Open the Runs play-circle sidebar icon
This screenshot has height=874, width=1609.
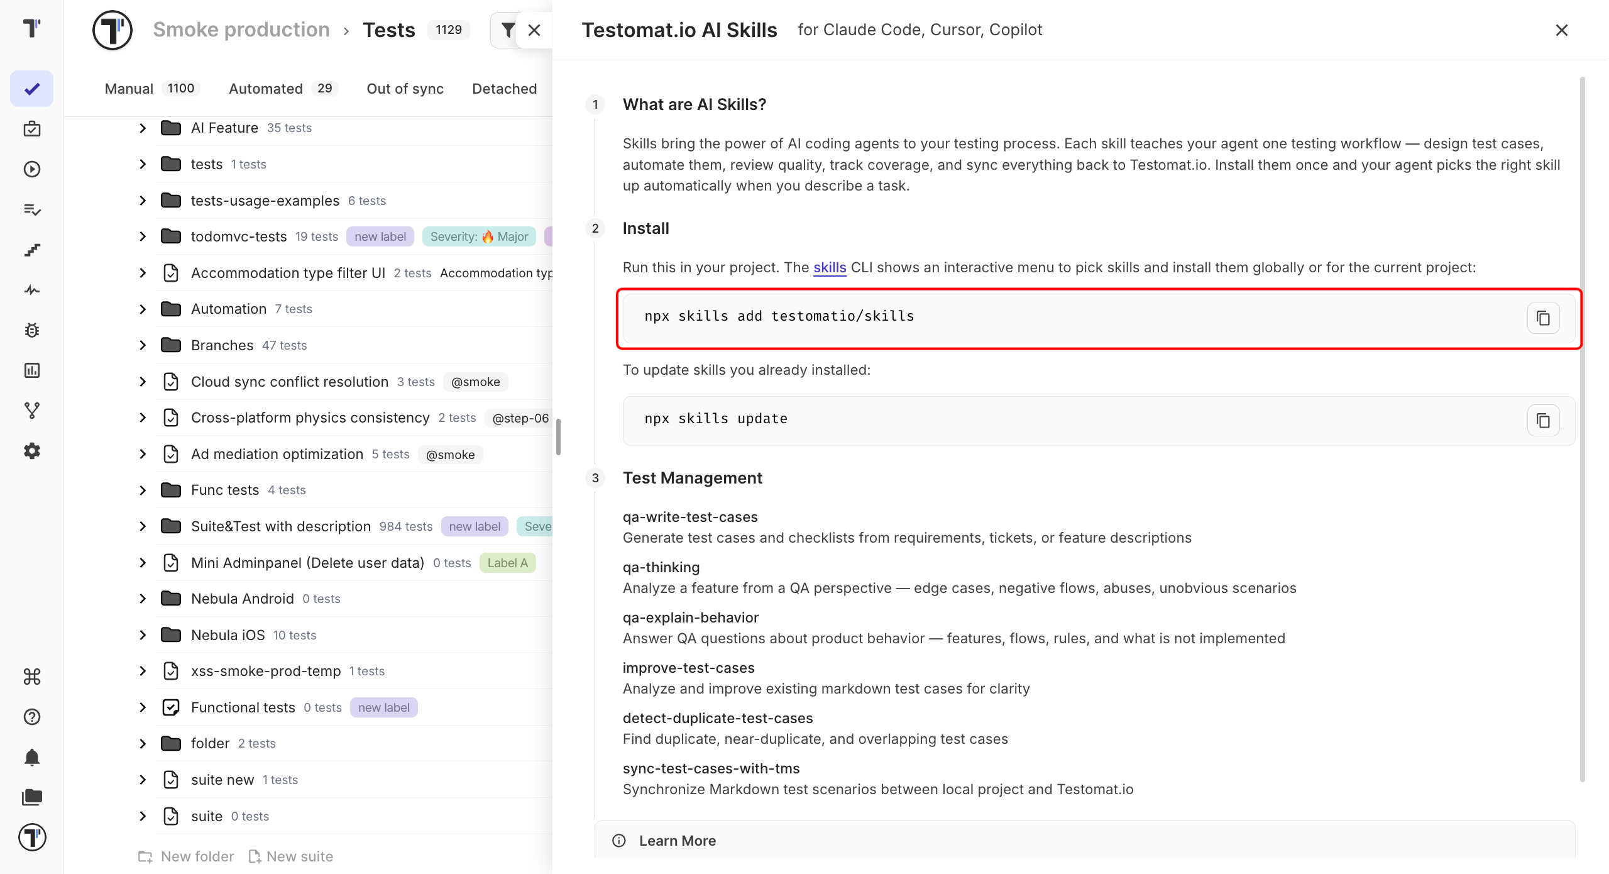31,169
